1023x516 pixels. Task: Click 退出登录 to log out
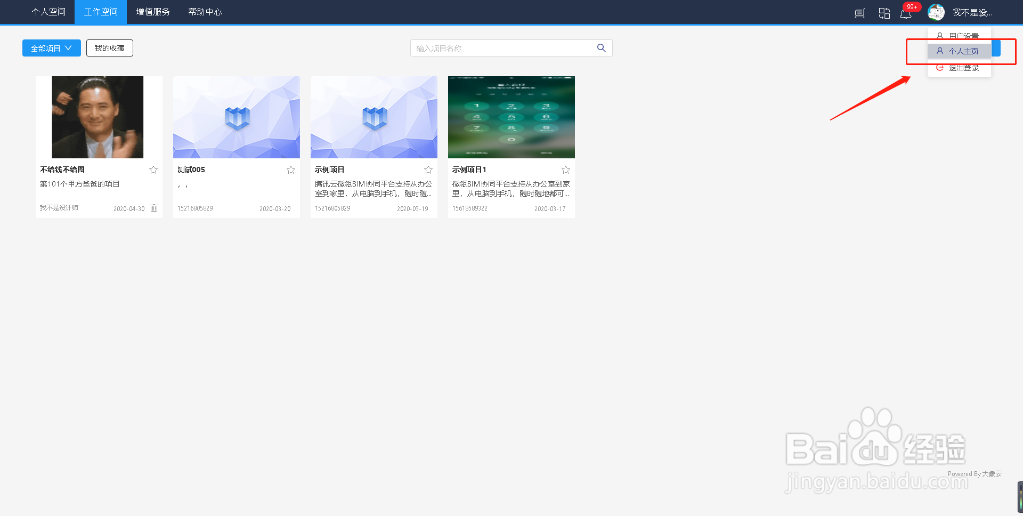coord(964,67)
